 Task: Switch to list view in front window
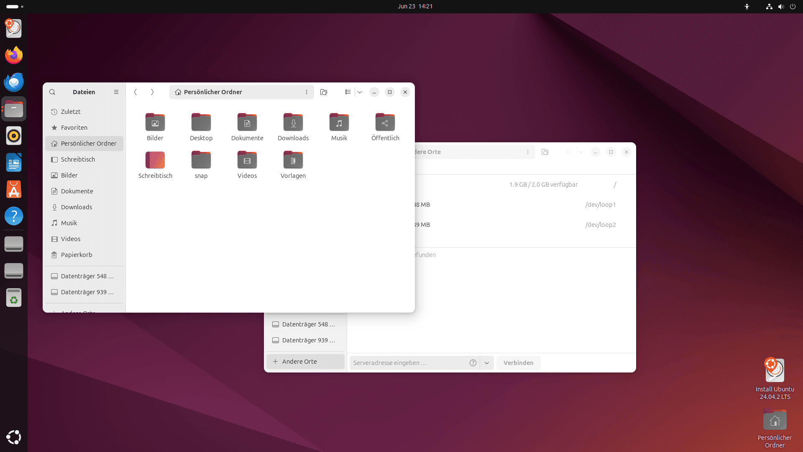pyautogui.click(x=348, y=92)
